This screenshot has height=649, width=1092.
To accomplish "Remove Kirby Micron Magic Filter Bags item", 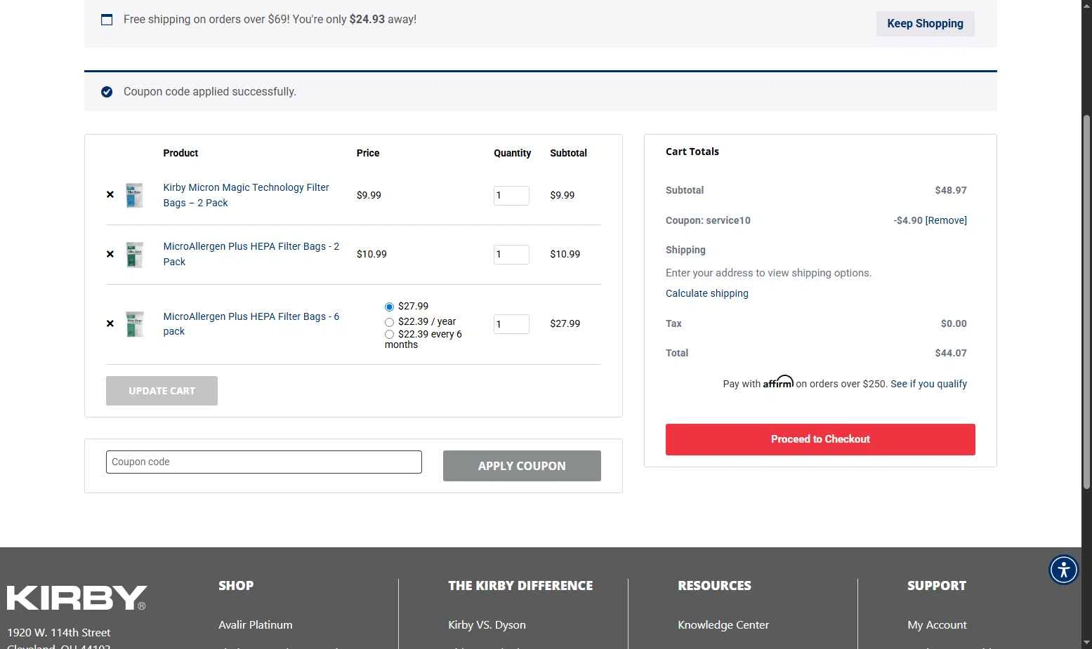I will 110,195.
